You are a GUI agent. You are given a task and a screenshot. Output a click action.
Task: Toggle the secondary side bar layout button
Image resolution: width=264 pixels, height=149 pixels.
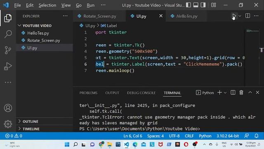point(203,5)
